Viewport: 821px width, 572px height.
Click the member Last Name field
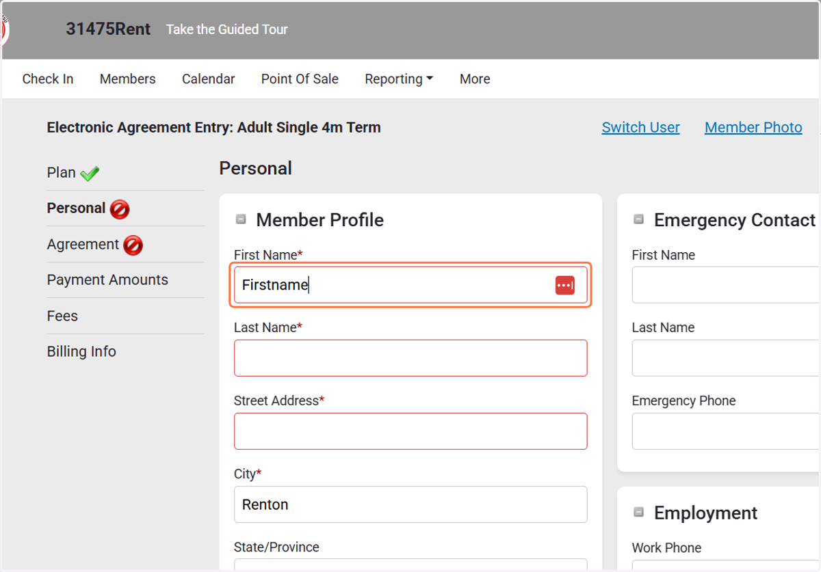coord(410,358)
